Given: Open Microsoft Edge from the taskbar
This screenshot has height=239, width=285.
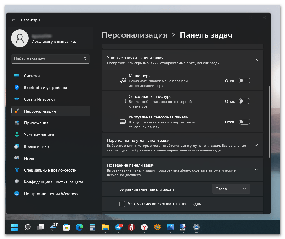Looking at the screenshot, I should coord(79,227).
